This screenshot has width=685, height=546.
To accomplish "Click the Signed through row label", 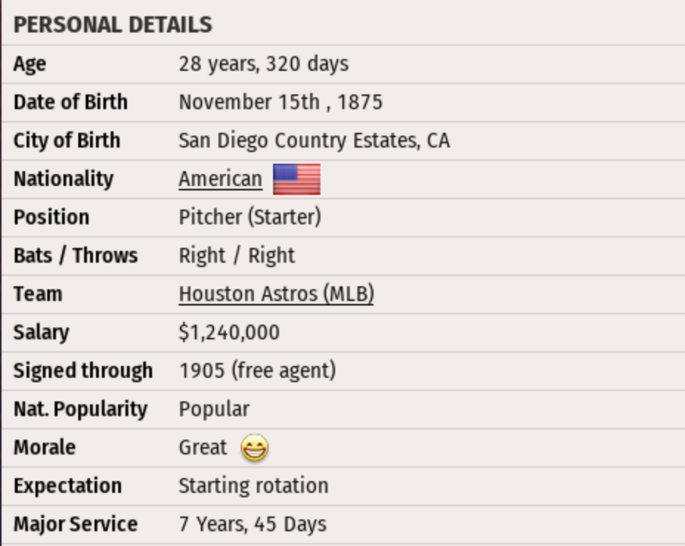I will pos(83,371).
